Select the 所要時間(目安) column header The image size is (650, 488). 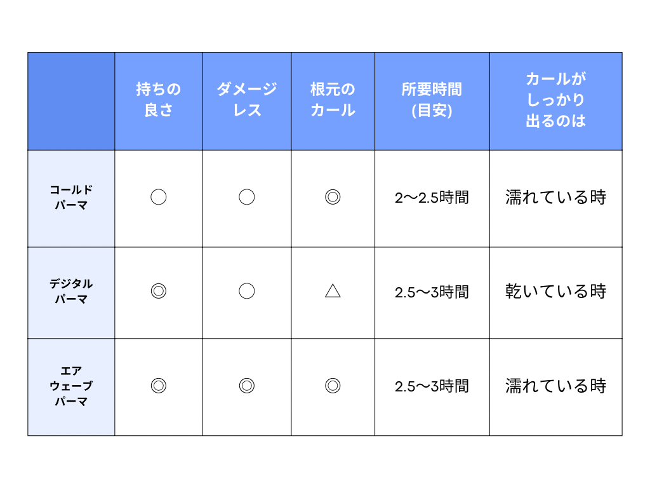tap(432, 101)
